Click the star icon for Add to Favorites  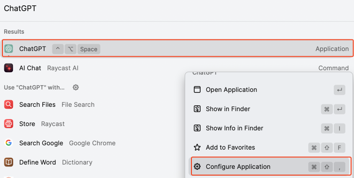tap(197, 147)
